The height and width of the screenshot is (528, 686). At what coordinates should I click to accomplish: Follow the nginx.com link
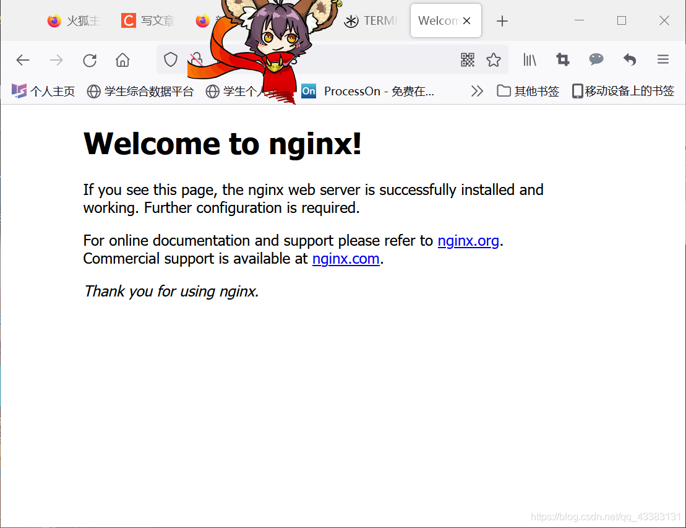point(346,259)
